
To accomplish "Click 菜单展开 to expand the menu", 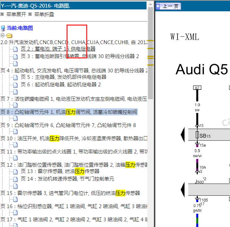I will click(x=16, y=14).
